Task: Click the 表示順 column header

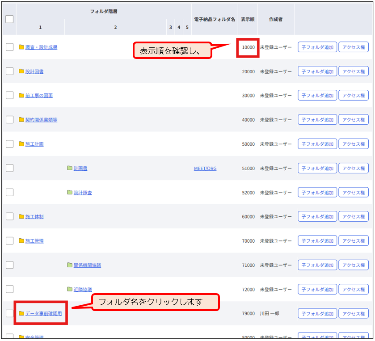Action: pos(248,19)
